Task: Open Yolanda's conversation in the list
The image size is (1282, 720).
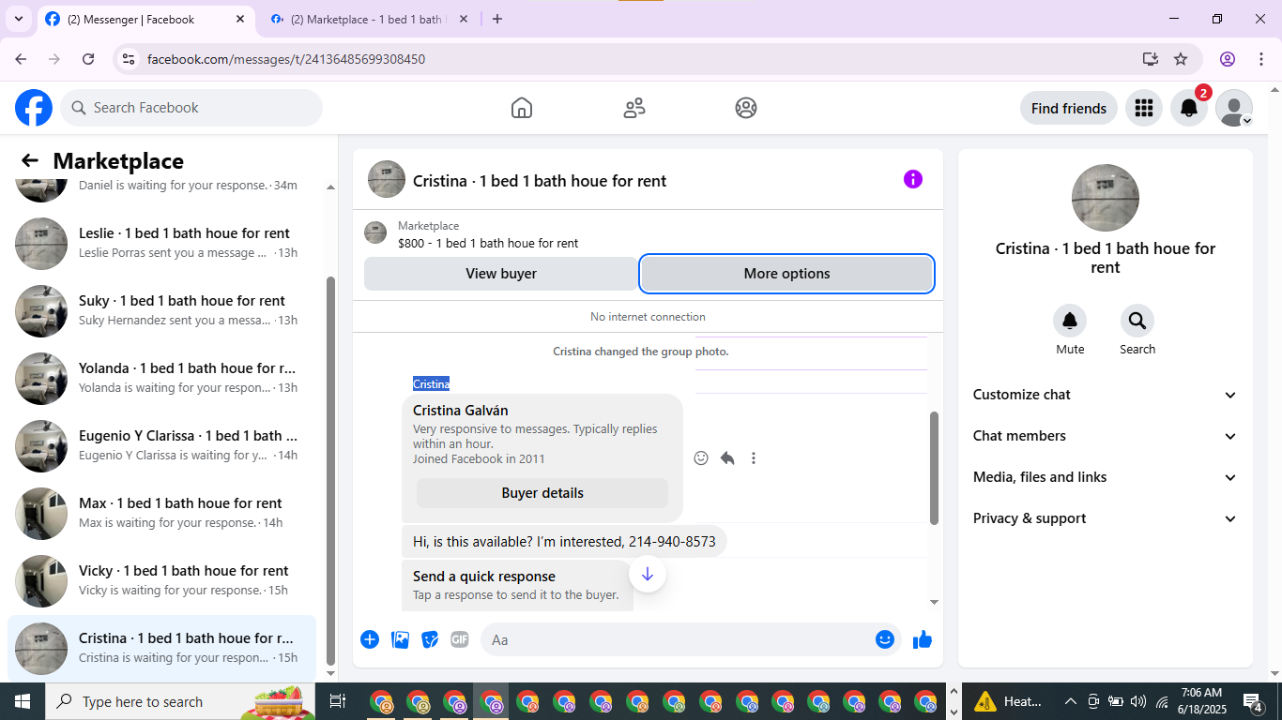Action: click(x=161, y=378)
